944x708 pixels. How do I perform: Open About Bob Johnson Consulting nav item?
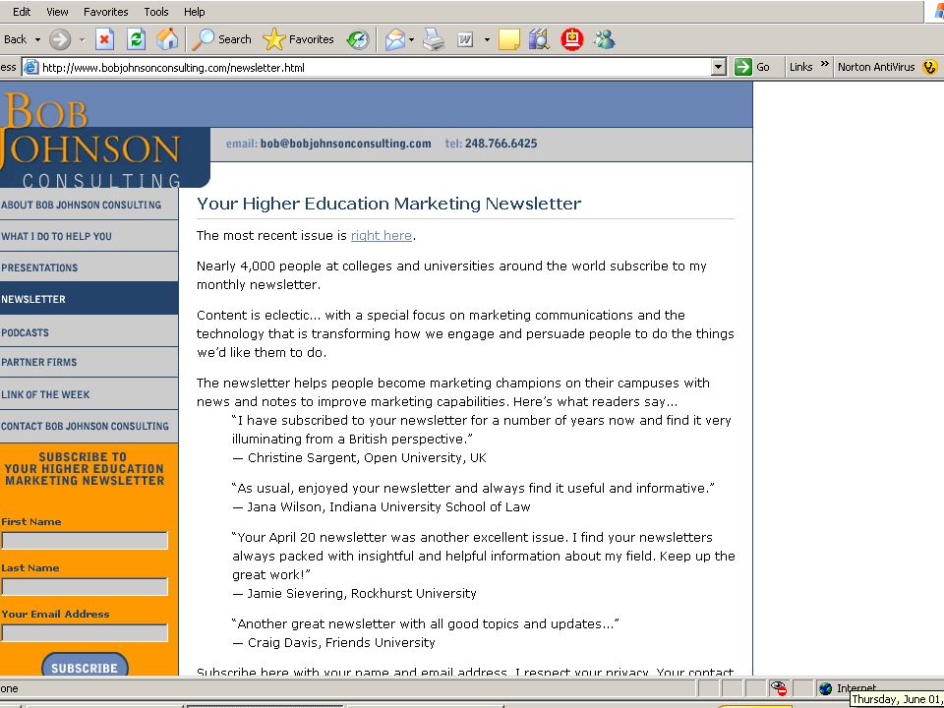click(89, 205)
